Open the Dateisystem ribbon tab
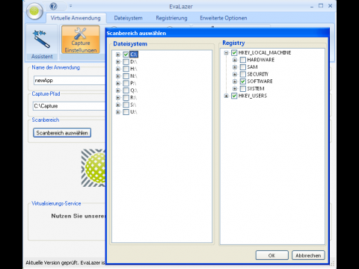Screen dimensions: 359x269 click(128, 18)
